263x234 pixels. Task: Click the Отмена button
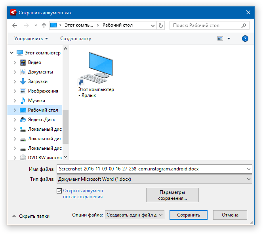click(230, 215)
